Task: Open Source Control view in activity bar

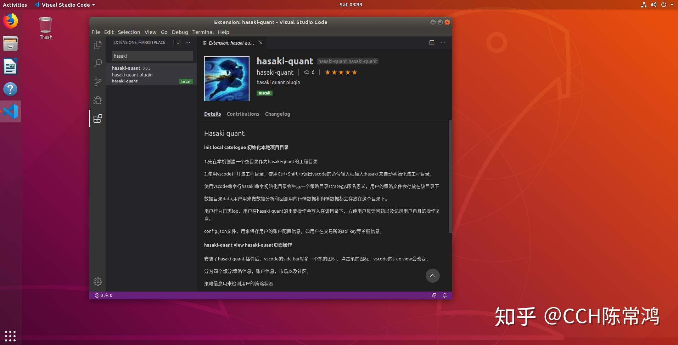Action: click(x=98, y=82)
